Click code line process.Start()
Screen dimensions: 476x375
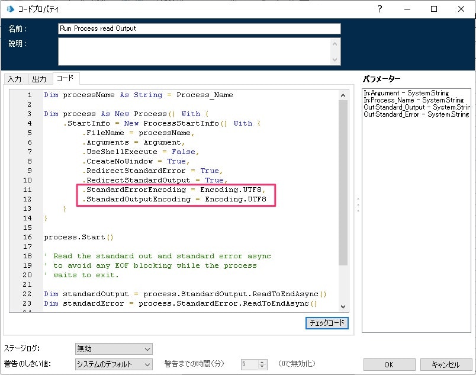pyautogui.click(x=79, y=237)
